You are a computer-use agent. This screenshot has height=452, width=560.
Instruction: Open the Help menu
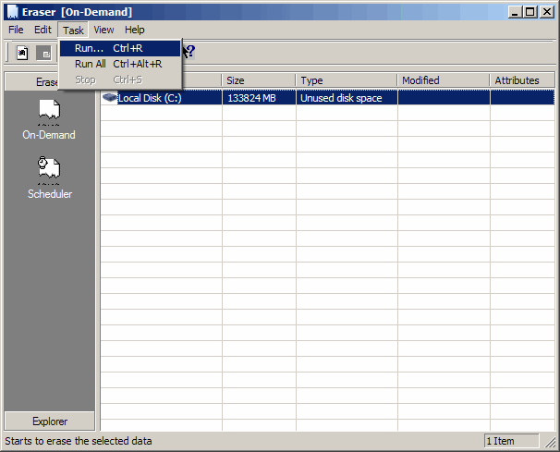click(134, 30)
